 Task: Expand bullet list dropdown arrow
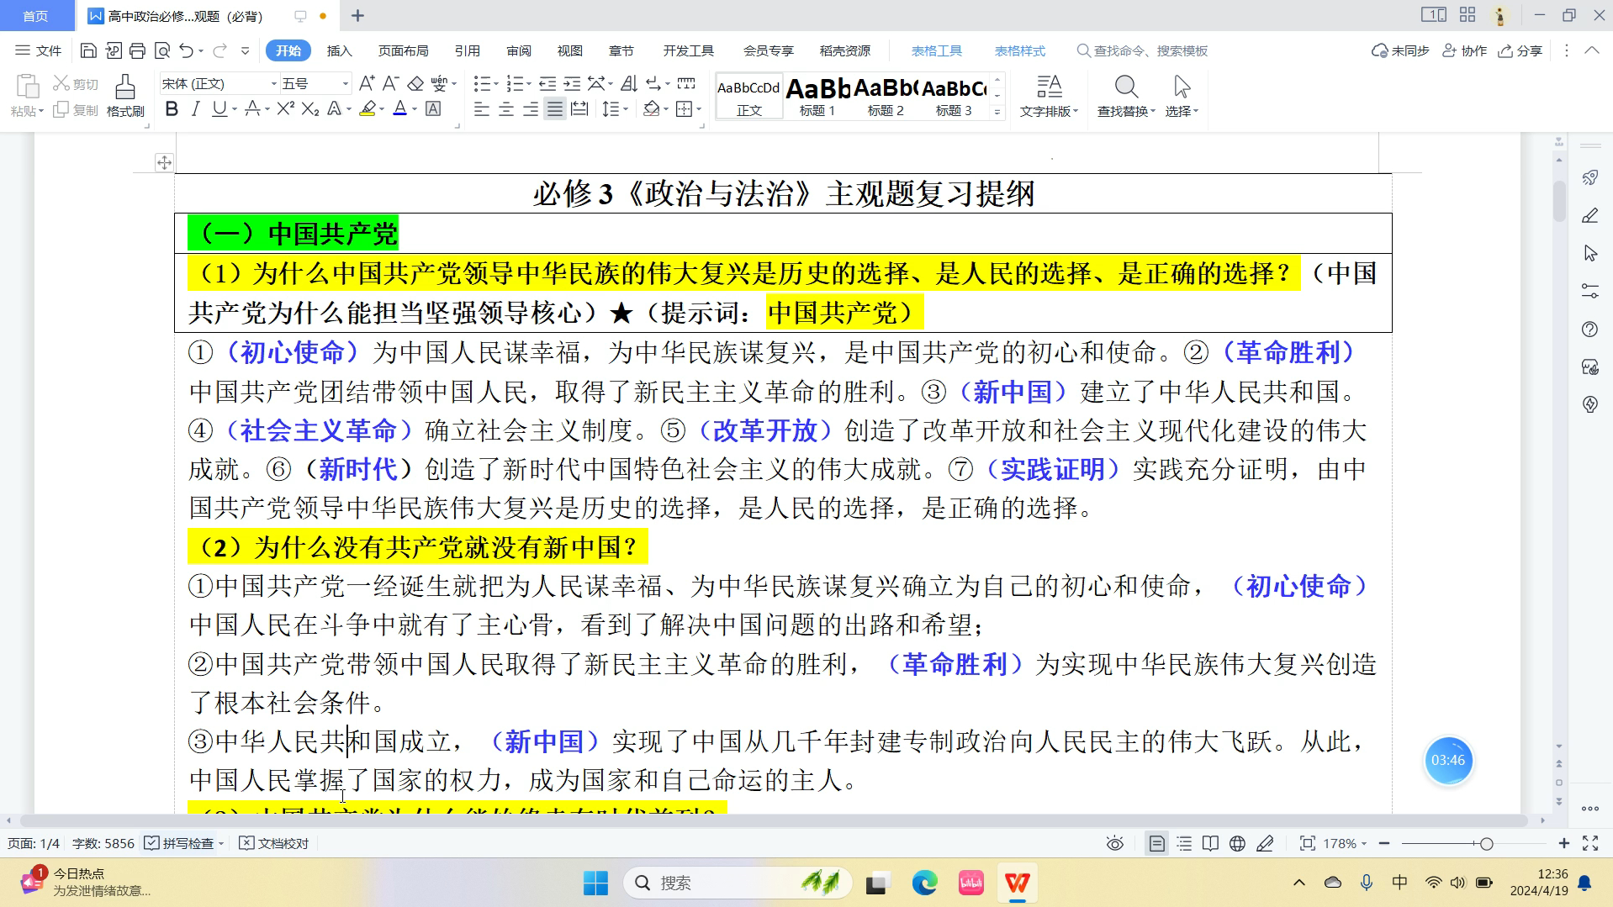coord(496,83)
